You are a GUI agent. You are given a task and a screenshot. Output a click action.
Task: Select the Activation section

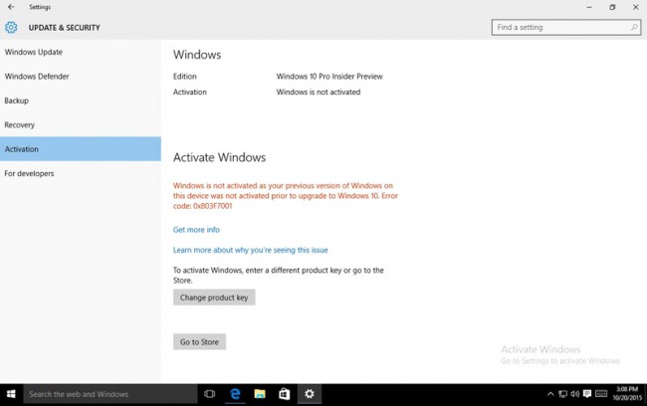[x=81, y=149]
